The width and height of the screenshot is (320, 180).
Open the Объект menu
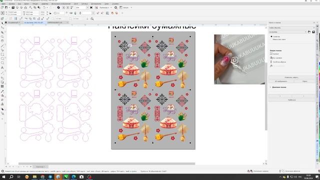point(35,4)
